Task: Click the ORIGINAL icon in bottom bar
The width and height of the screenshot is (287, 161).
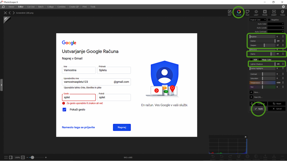Action: (x=247, y=157)
